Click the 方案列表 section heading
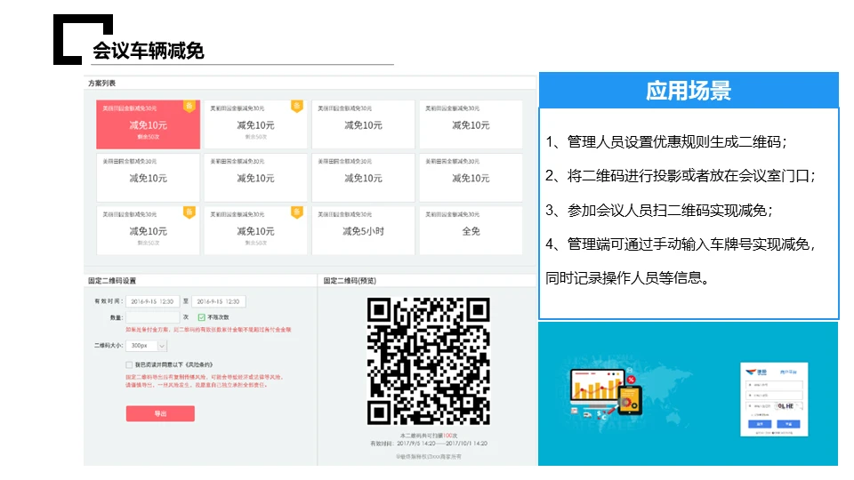 [101, 84]
